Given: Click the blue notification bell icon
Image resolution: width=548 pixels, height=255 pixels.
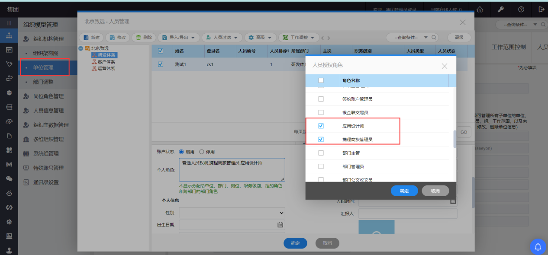Looking at the screenshot, I should click(538, 246).
